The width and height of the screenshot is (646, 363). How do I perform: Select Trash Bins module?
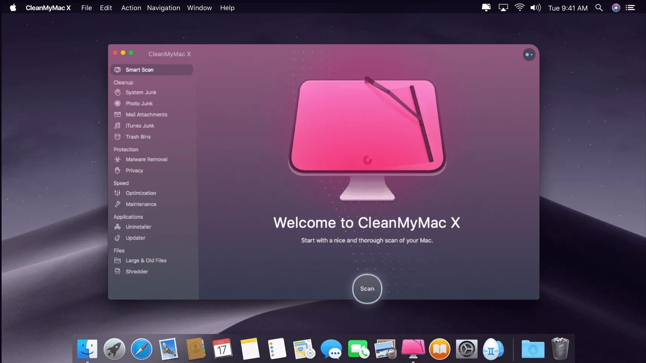coord(138,137)
